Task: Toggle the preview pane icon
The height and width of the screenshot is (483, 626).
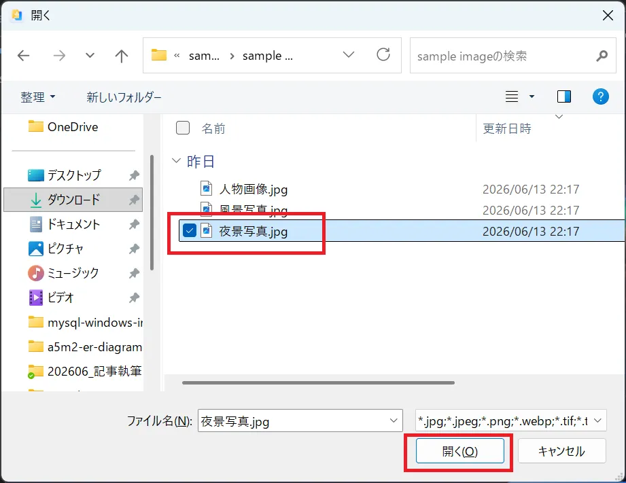Action: [564, 96]
